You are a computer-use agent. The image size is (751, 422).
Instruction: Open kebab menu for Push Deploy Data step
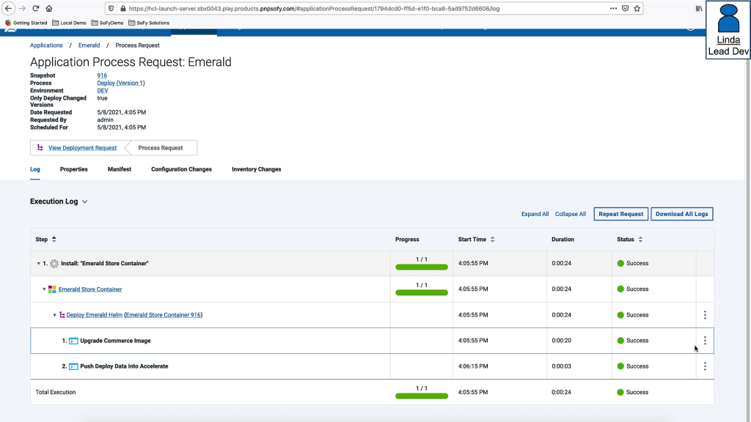(705, 366)
